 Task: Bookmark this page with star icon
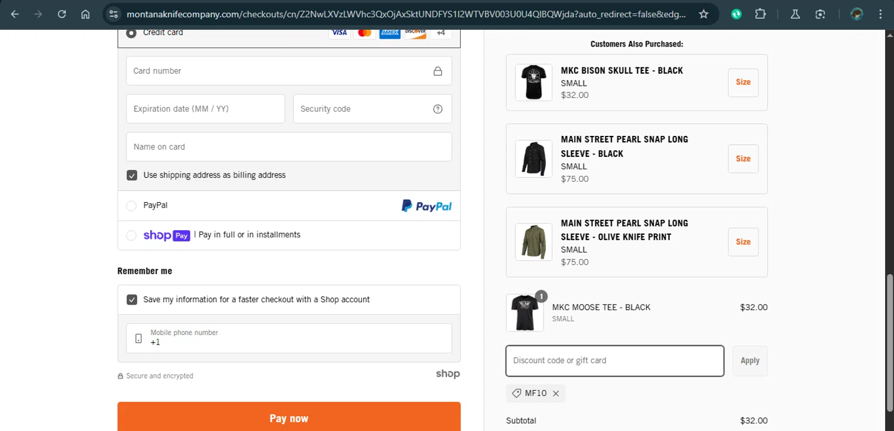[703, 14]
